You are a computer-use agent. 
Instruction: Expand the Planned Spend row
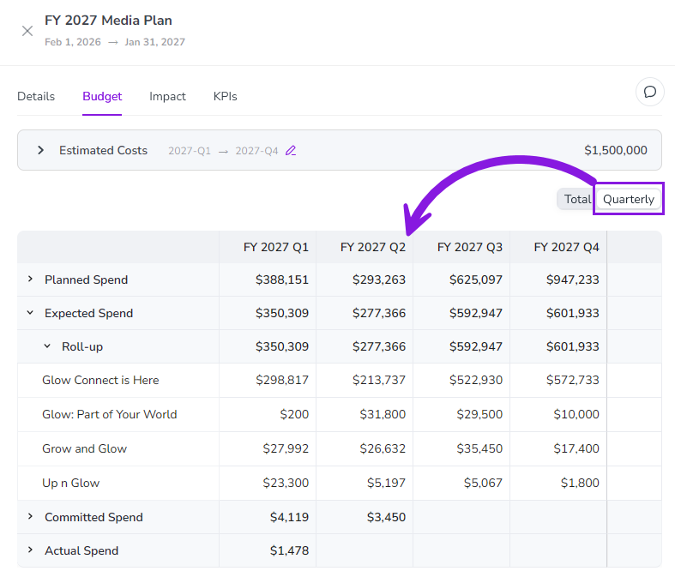tap(30, 279)
